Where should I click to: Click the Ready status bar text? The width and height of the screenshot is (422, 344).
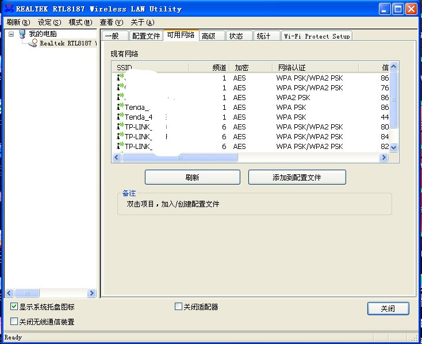13,337
